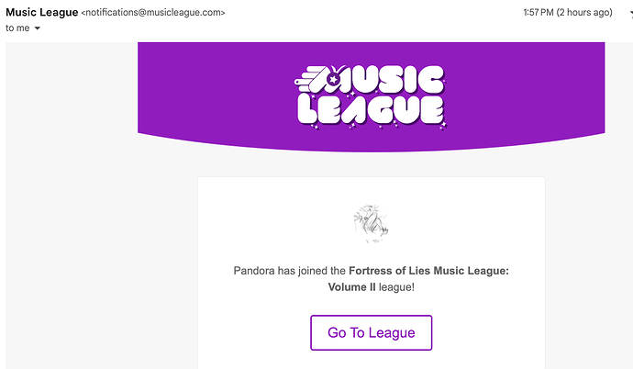633x369 pixels.
Task: Click the "Volume II" bold text
Action: (351, 287)
